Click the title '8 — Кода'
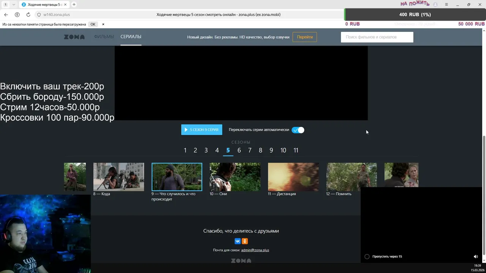Screen dimensions: 486x273 (102, 194)
